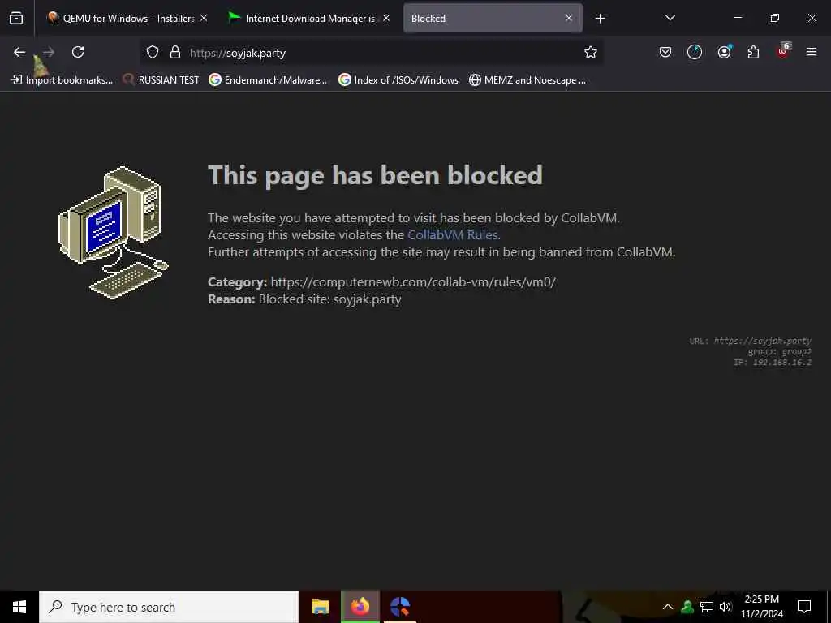Image resolution: width=831 pixels, height=623 pixels.
Task: Open Firefox View recent browsing icon
Action: tap(16, 19)
